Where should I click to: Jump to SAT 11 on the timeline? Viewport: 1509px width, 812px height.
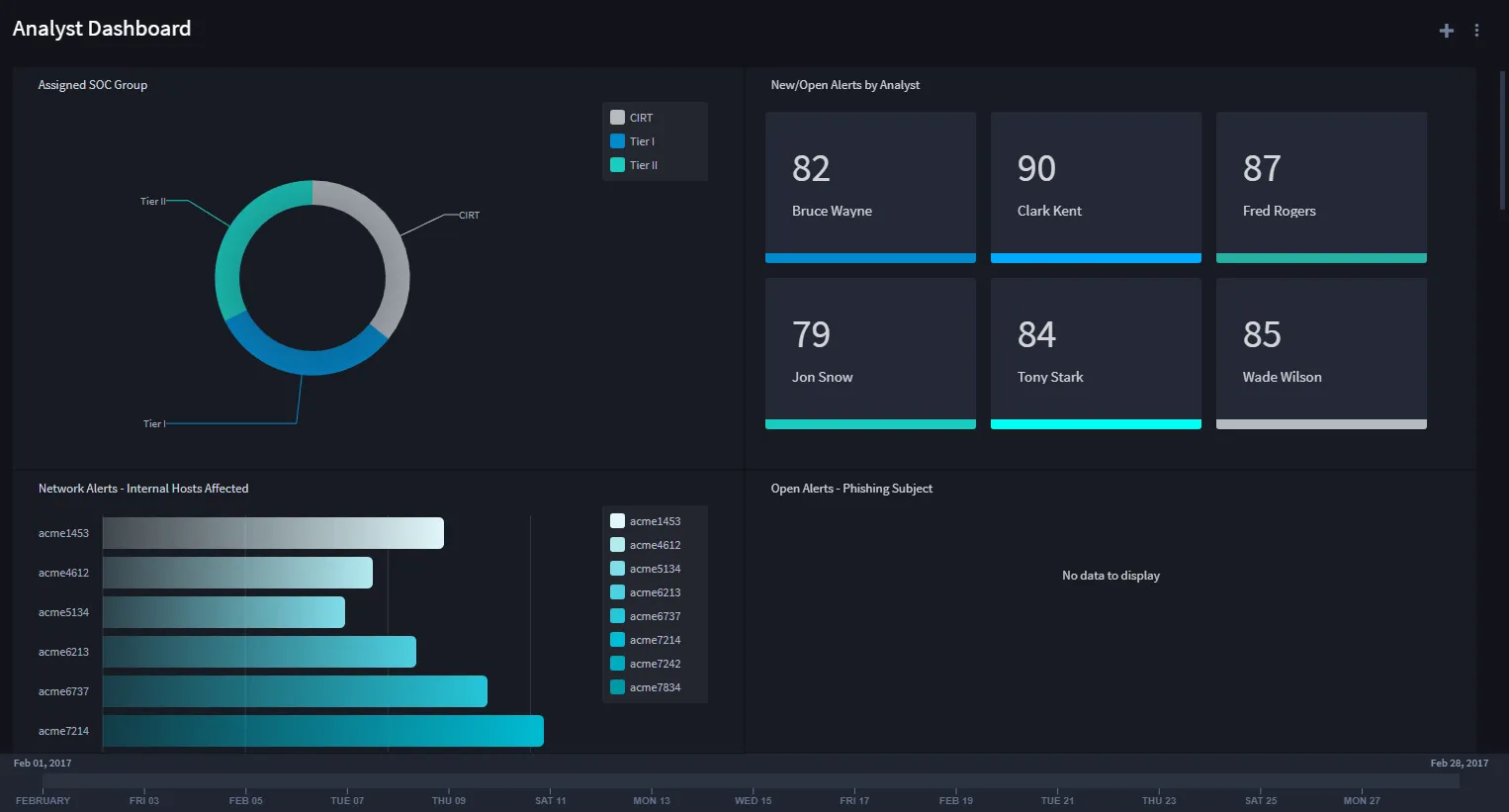pyautogui.click(x=551, y=800)
